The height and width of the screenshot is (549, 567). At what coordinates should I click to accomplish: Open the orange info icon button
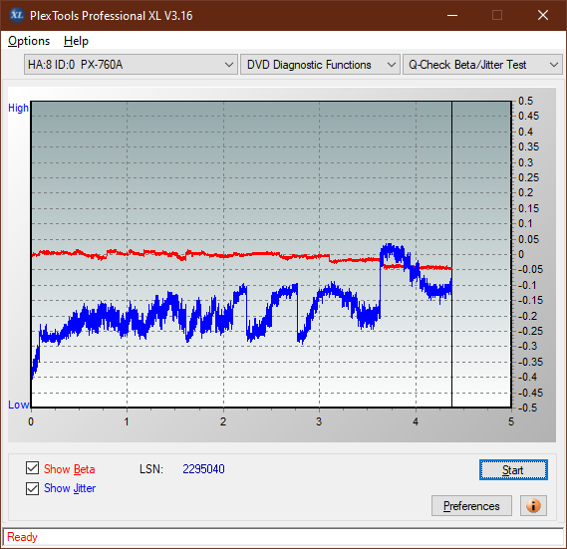(533, 505)
